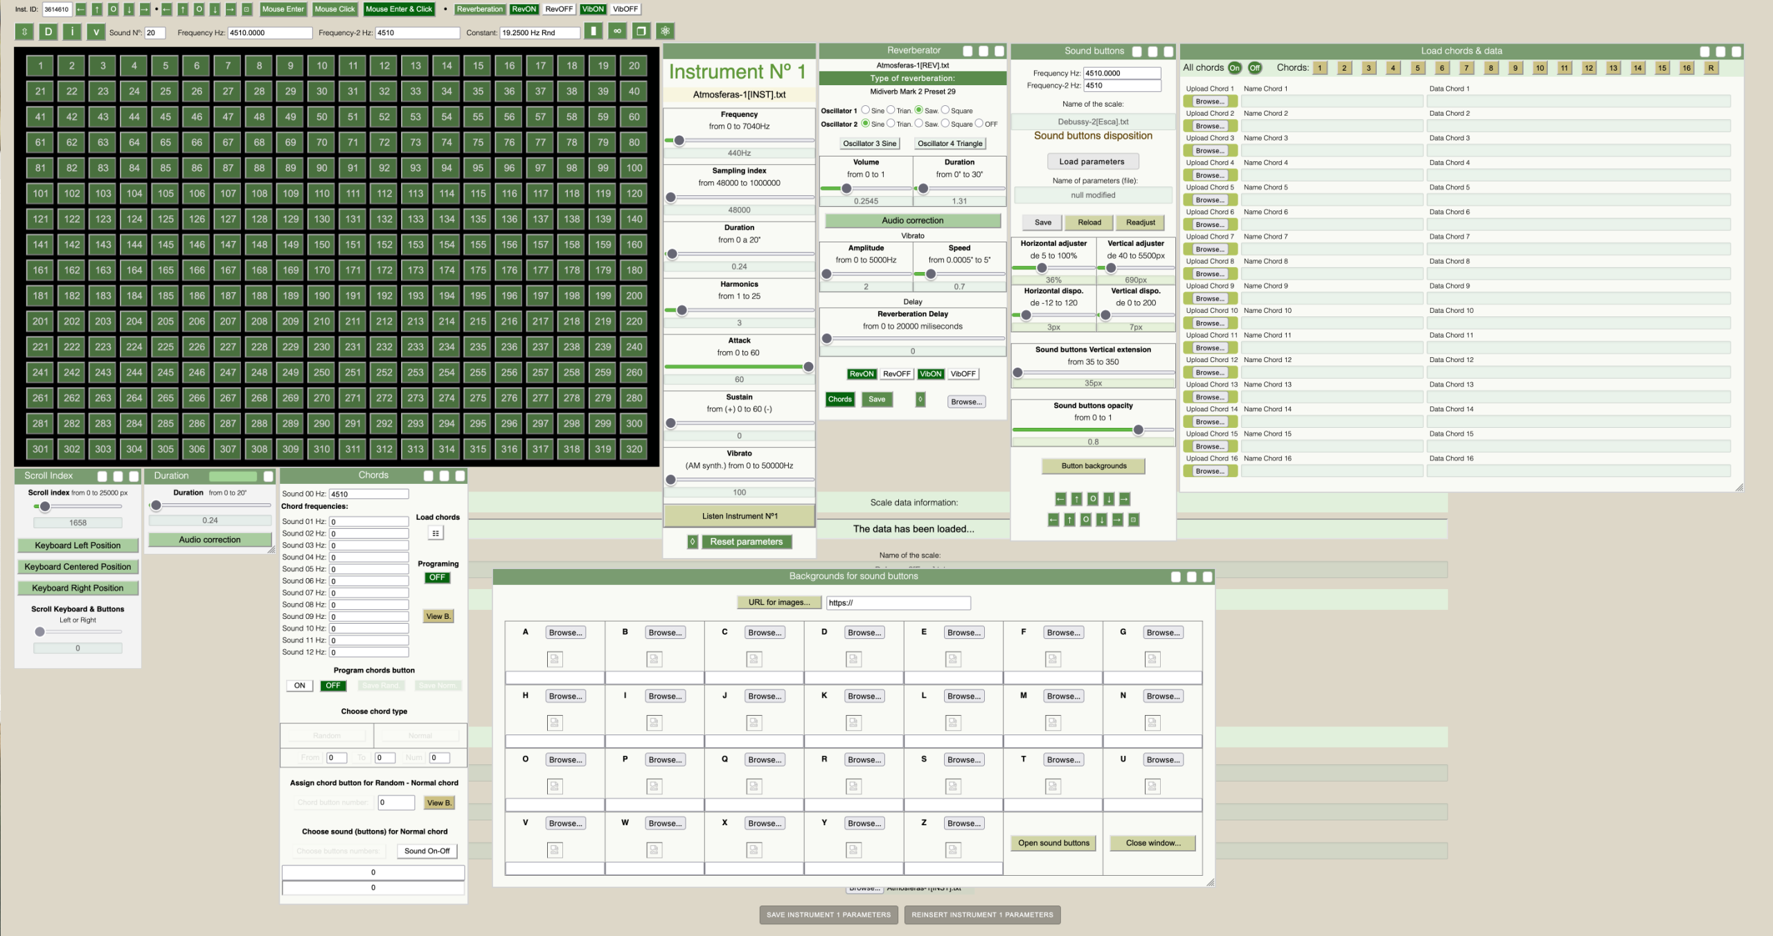Select chord number 1 in Load chords
Screen dimensions: 1773x936
[1319, 68]
